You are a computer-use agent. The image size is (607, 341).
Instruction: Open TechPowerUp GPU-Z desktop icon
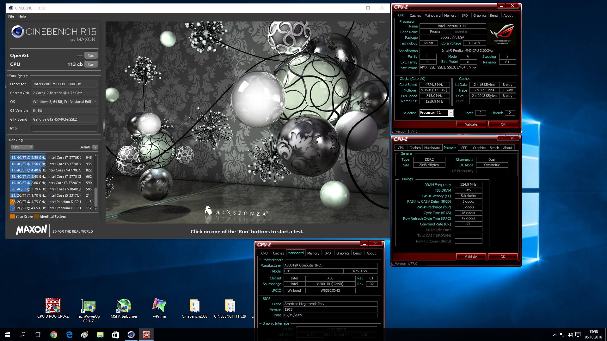point(88,310)
